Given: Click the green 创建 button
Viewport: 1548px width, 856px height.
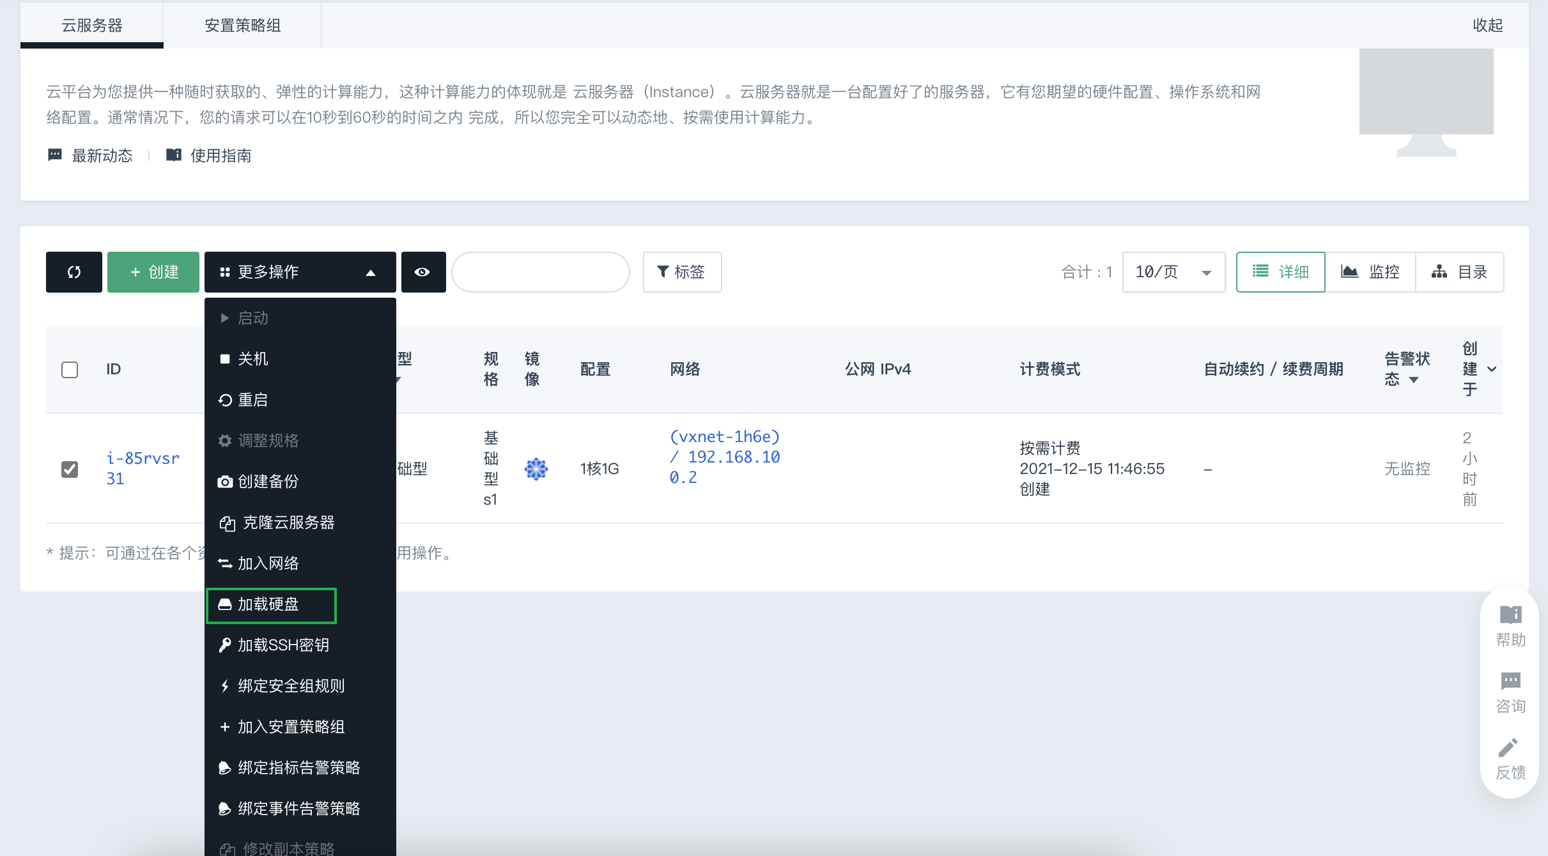Looking at the screenshot, I should pos(153,272).
